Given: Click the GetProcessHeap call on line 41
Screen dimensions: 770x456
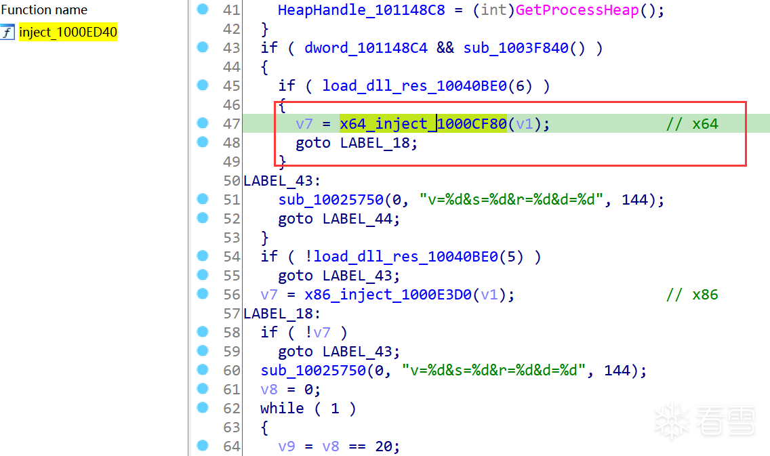Looking at the screenshot, I should [577, 9].
